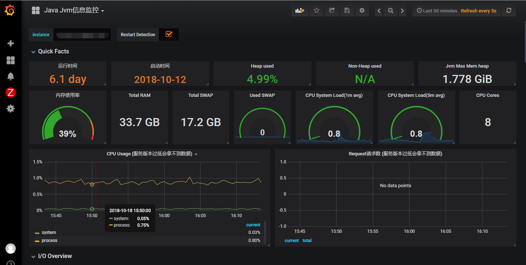Open the Java Jvm dashboard title dropdown
526x265 pixels.
click(x=74, y=11)
